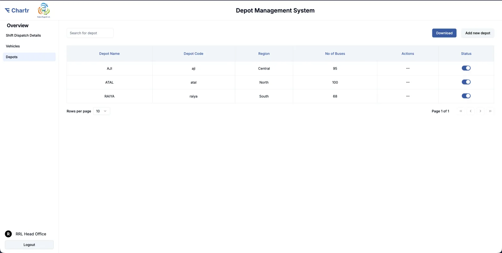Click the RRL Head Office label
This screenshot has width=502, height=253.
pyautogui.click(x=31, y=234)
